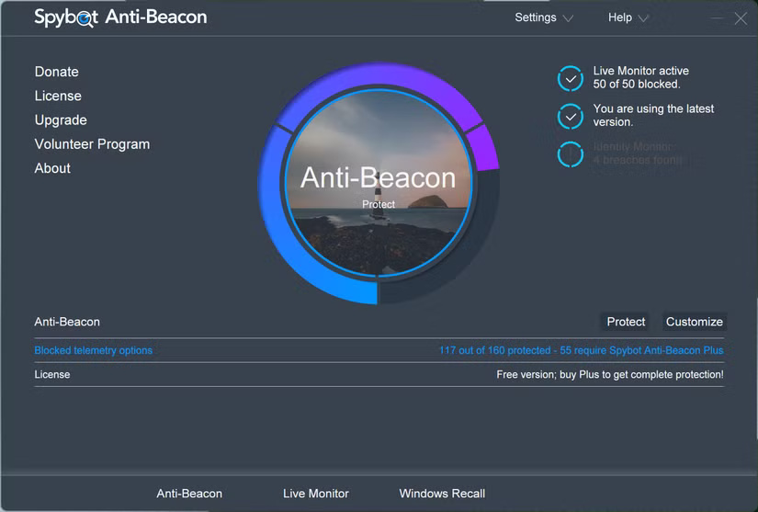Viewport: 758px width, 512px height.
Task: Open the Help menu
Action: click(x=620, y=17)
